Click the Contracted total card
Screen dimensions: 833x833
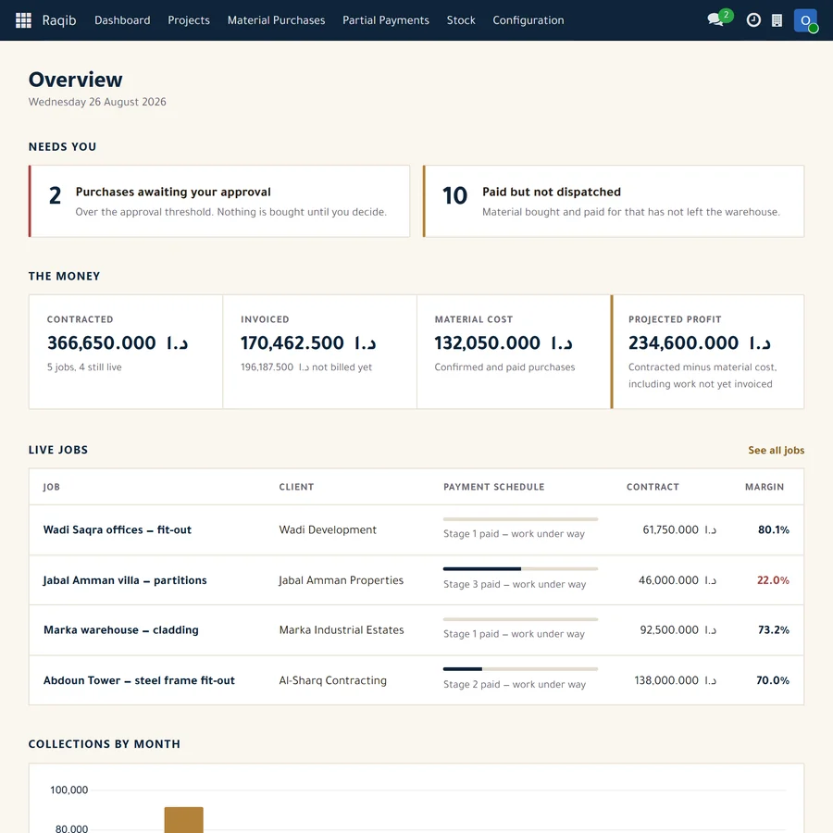pos(126,352)
